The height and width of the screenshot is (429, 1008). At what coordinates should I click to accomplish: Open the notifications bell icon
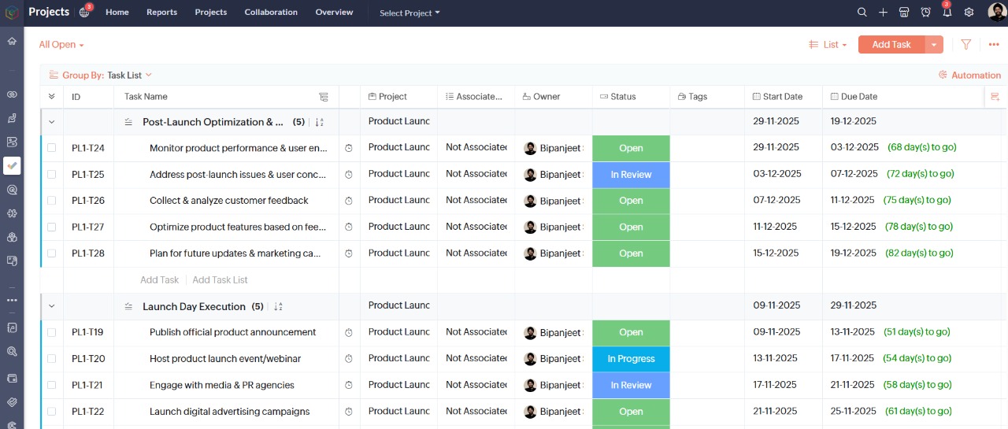click(x=947, y=13)
